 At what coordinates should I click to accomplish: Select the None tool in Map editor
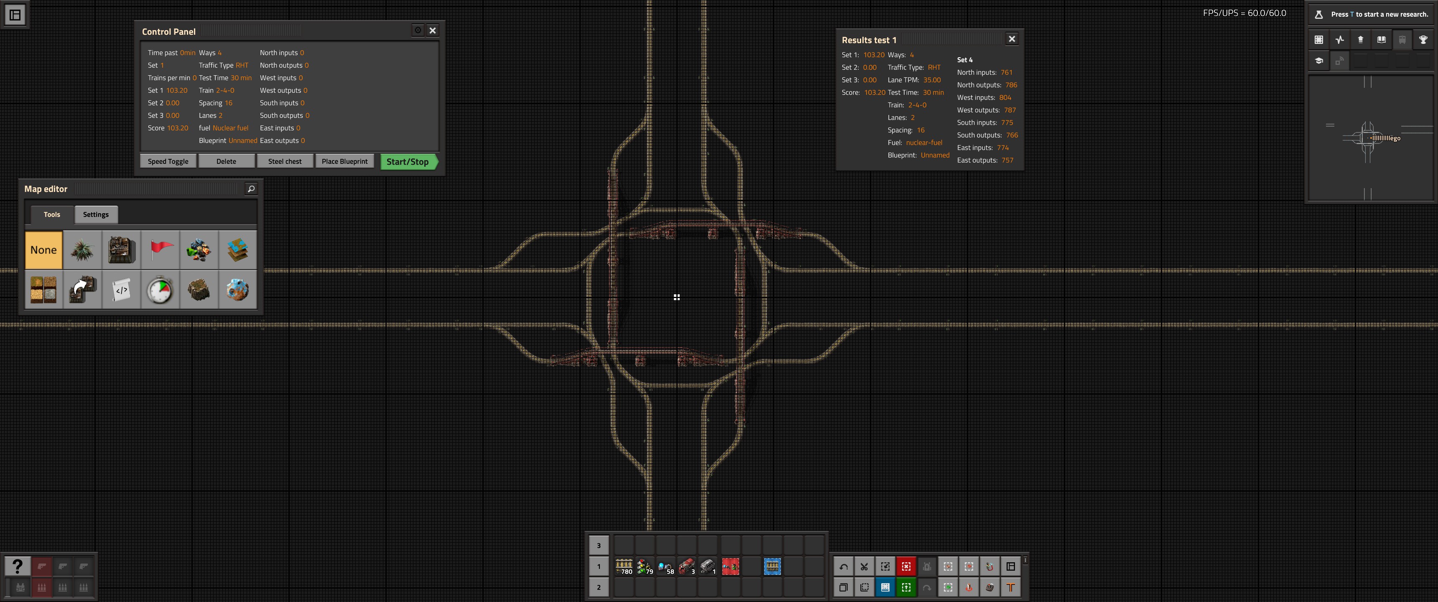pyautogui.click(x=43, y=250)
